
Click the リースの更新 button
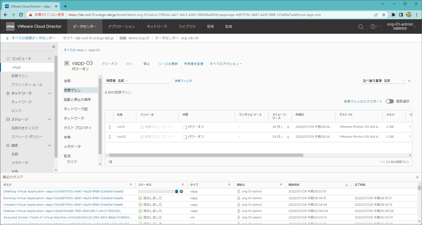click(168, 64)
